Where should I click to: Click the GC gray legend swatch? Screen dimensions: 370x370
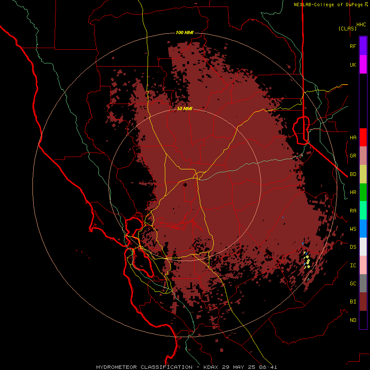click(363, 283)
